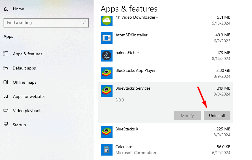Click the 3.0.9 version number

[x=120, y=100]
